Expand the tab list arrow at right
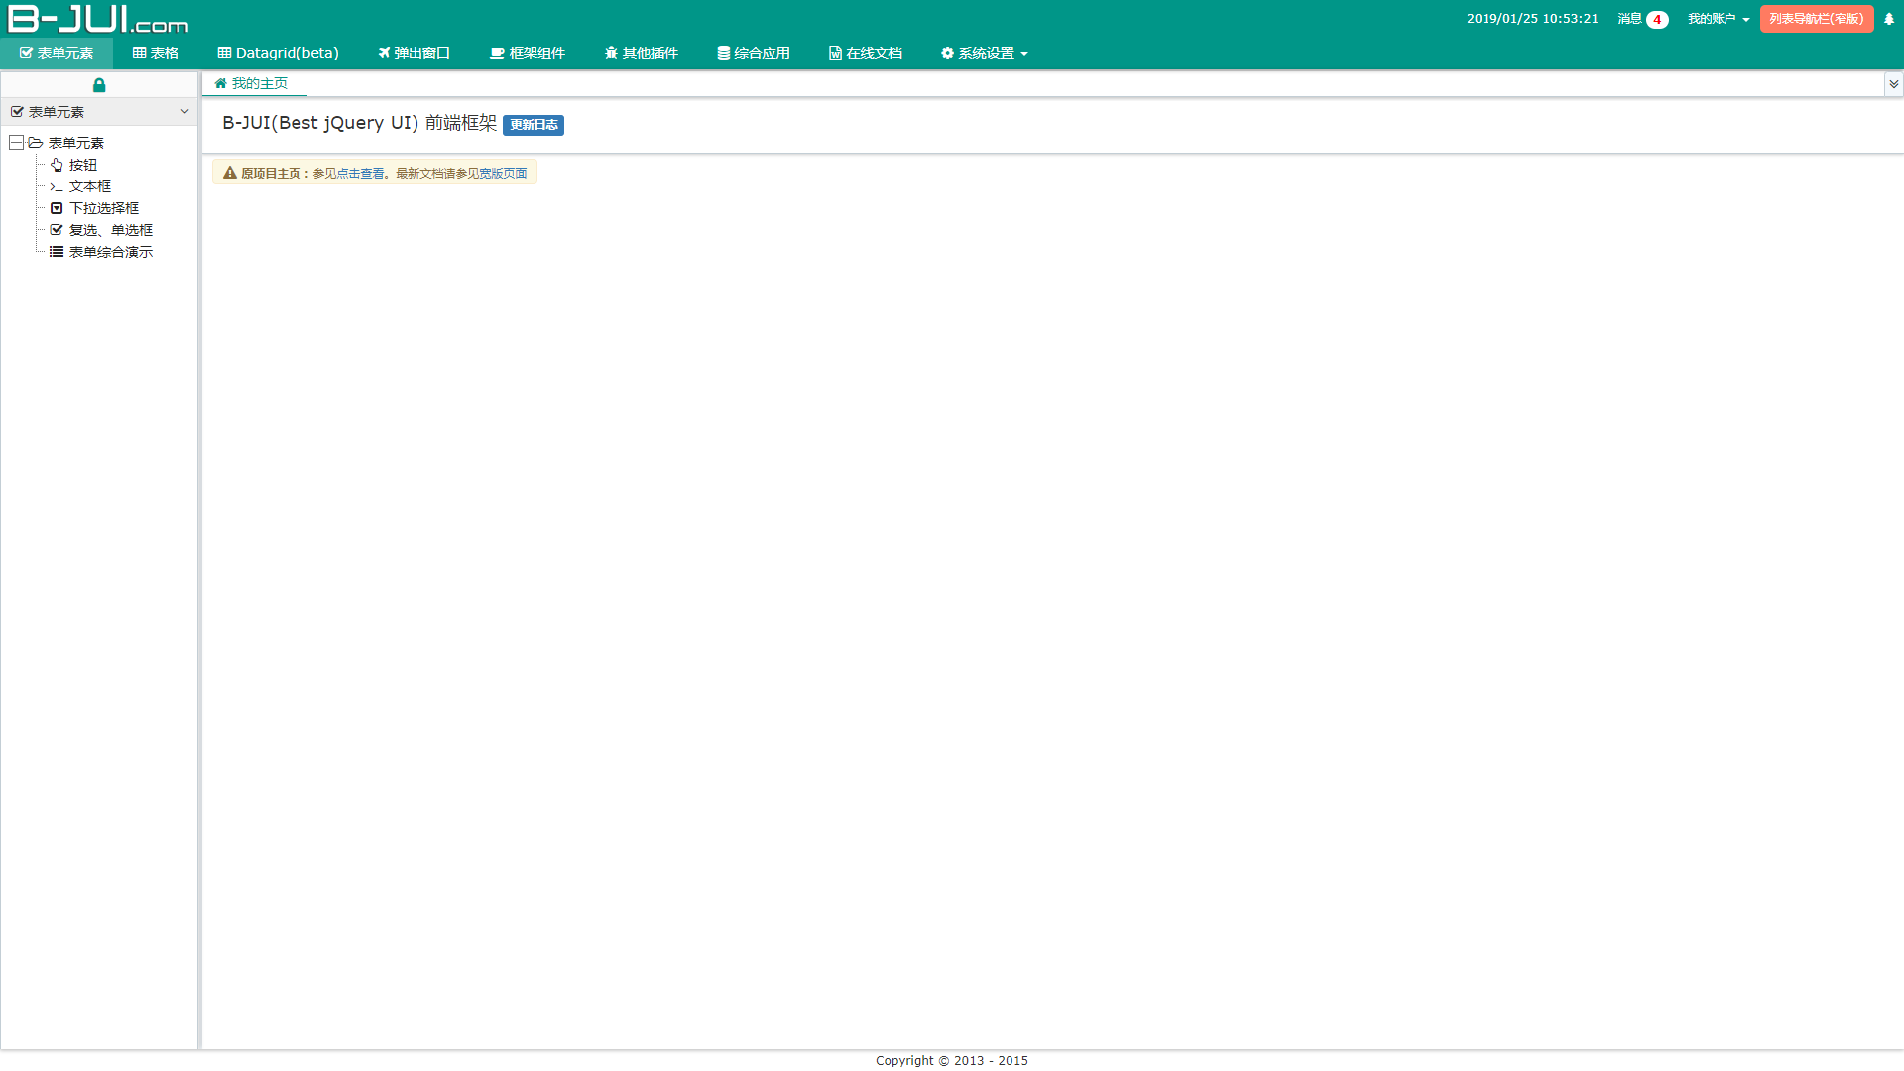Screen dimensions: 1904x1071 pos(1893,84)
